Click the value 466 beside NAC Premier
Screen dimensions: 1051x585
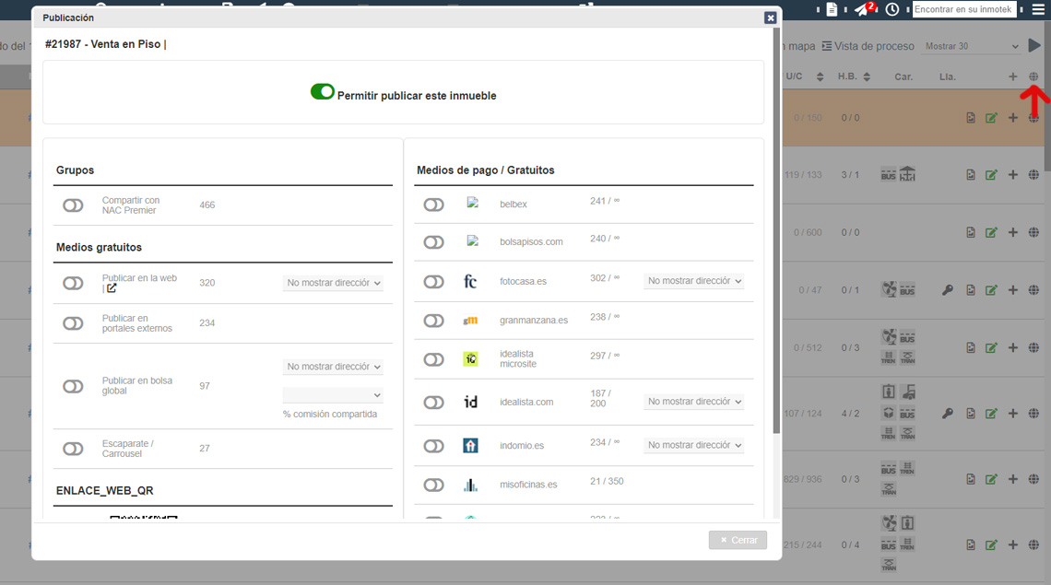pyautogui.click(x=207, y=205)
